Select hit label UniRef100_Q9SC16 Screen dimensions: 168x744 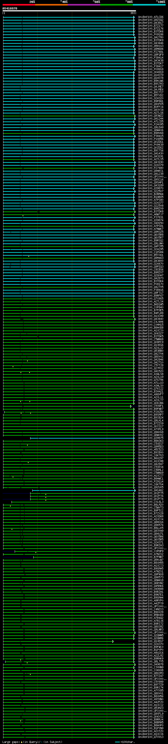150,180
